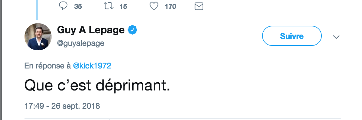The image size is (362, 120).
Task: Click the envelope direct message icon
Action: click(199, 6)
